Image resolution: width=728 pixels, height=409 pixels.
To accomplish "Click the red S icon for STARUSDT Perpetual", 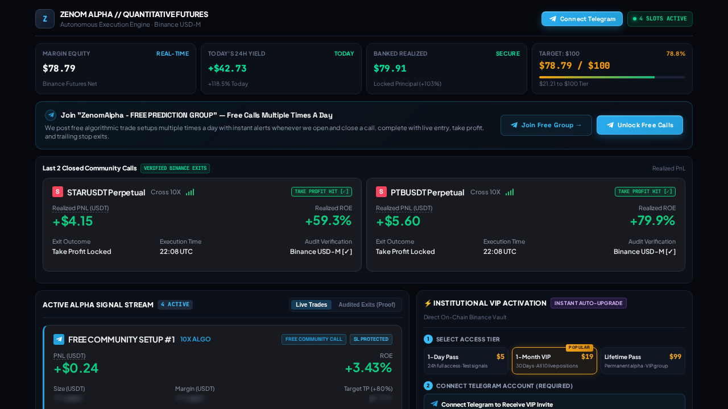I will click(x=57, y=191).
